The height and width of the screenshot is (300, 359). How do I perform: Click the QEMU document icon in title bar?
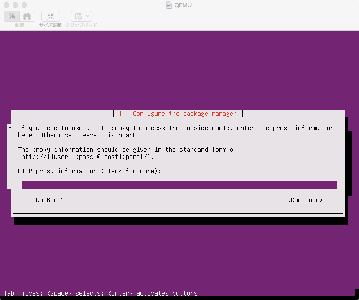coord(169,5)
